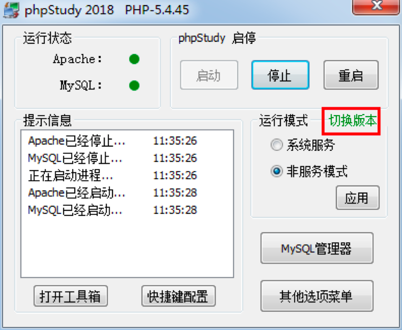This screenshot has height=330, width=402.
Task: Select the 'Apache已经停止' log entry
Action: click(x=112, y=141)
